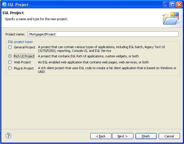The height and width of the screenshot is (144, 184).
Task: Choose the Web Project radio option
Action: 10,62
